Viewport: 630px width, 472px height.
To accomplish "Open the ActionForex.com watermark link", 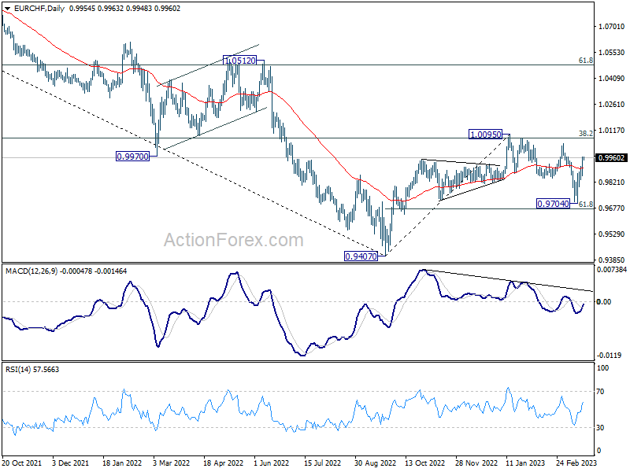I will coord(233,240).
